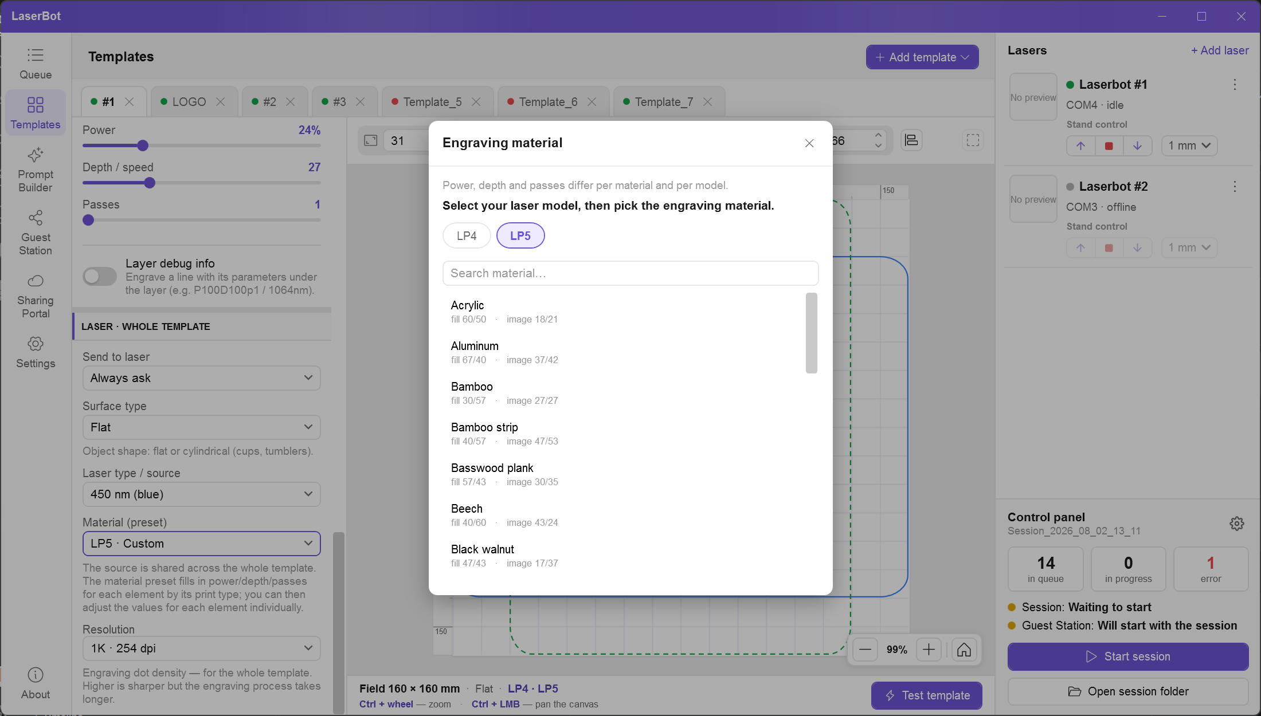This screenshot has height=716, width=1261.
Task: Close the Template_5 tab
Action: coord(476,102)
